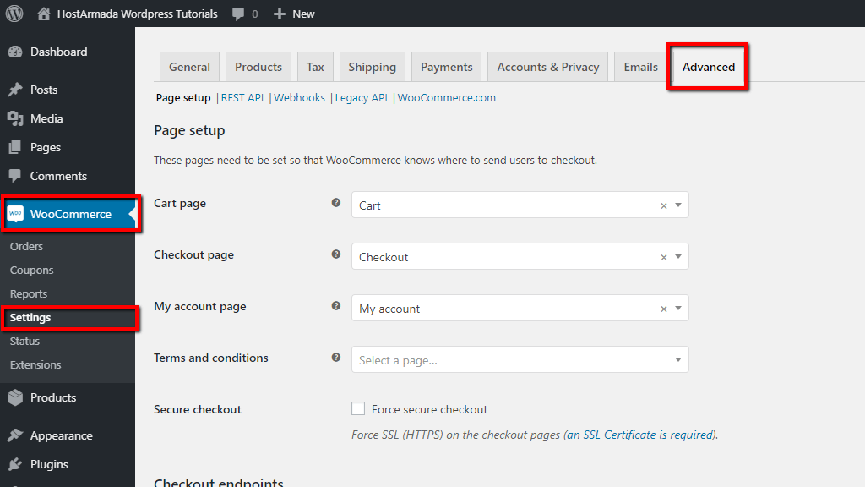Open Orders under WooCommerce menu
This screenshot has width=865, height=487.
pyautogui.click(x=26, y=247)
